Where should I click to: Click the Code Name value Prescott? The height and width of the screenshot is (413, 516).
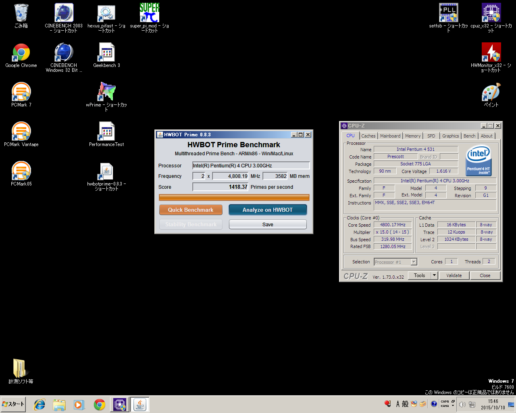click(395, 156)
